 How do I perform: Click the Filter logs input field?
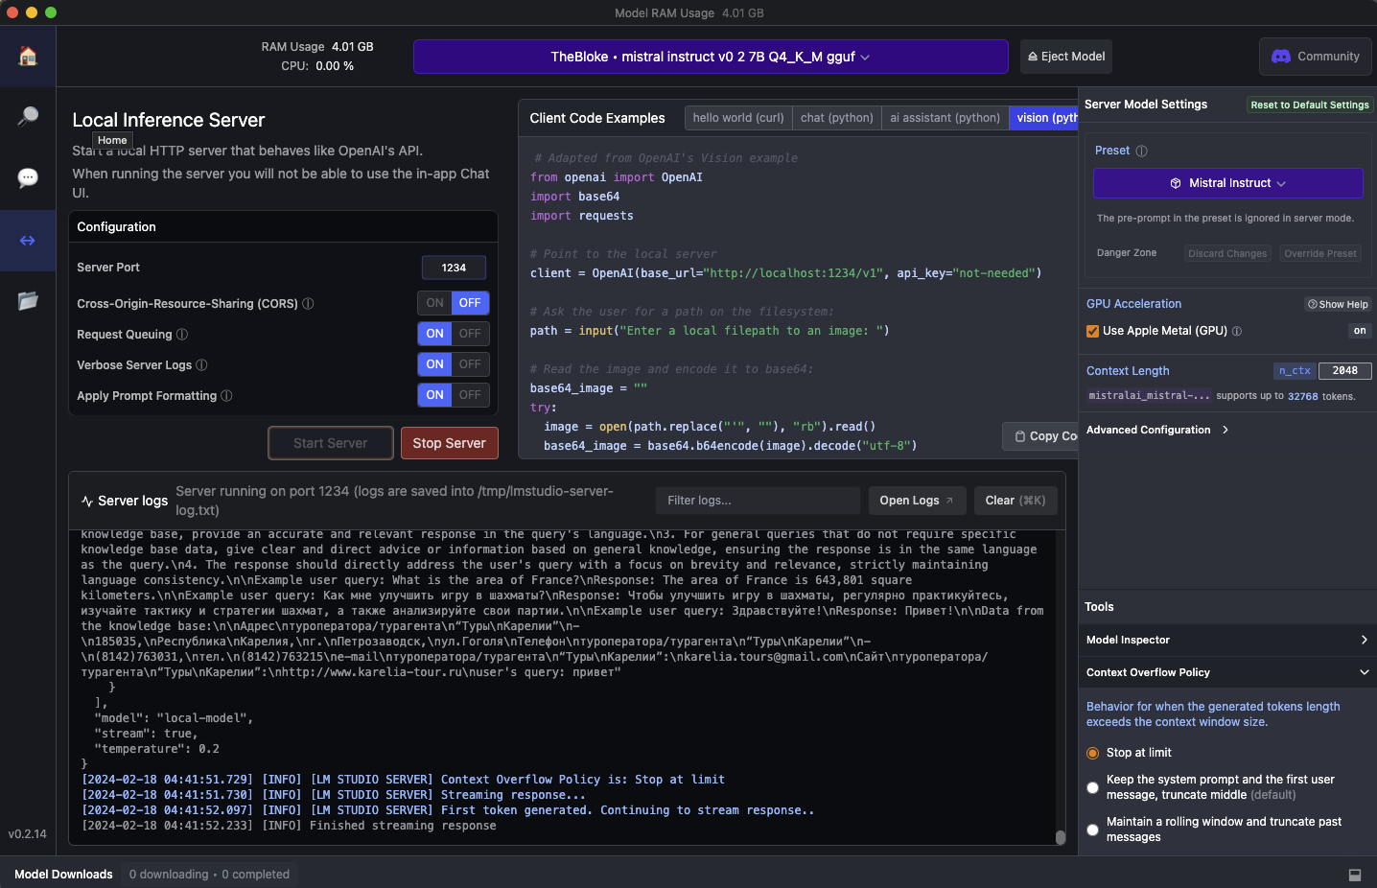pyautogui.click(x=758, y=501)
